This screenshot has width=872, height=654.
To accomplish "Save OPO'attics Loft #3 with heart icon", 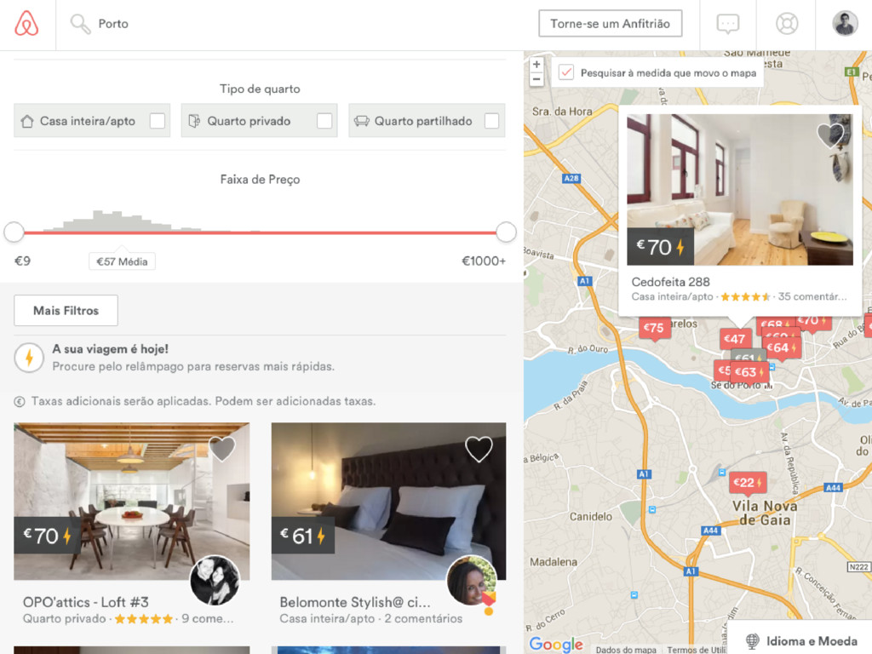I will coord(222,449).
